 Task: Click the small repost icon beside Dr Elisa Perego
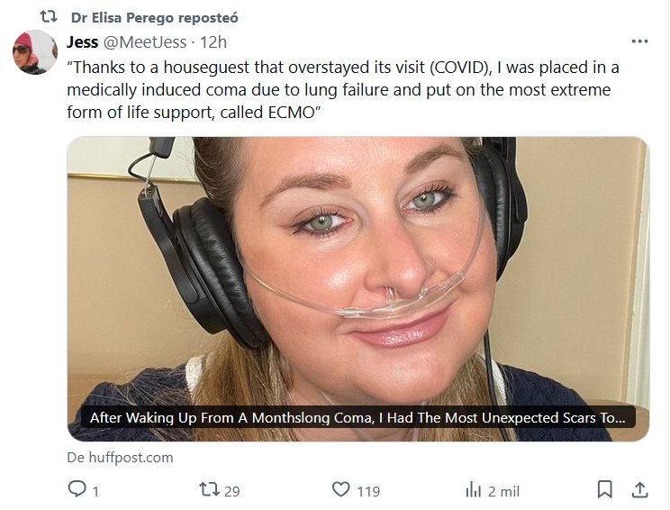(49, 17)
